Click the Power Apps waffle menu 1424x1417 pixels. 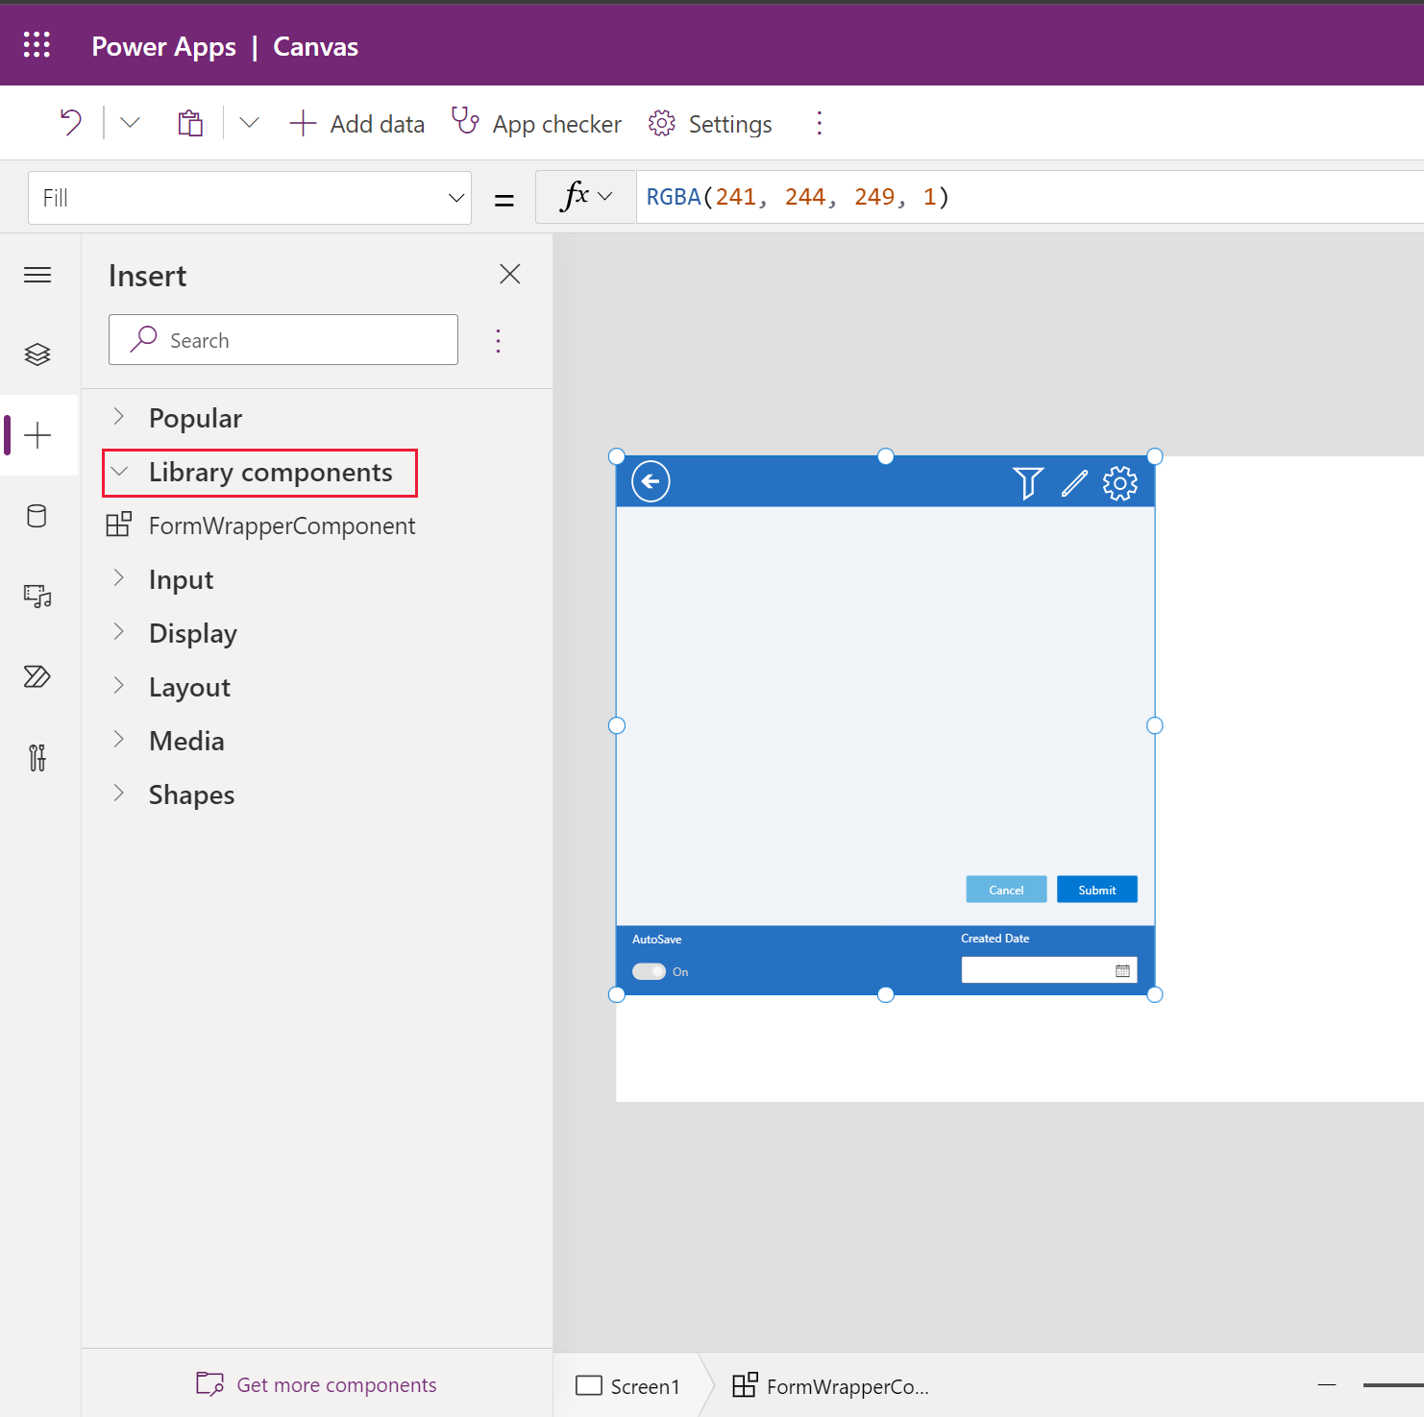(x=37, y=44)
